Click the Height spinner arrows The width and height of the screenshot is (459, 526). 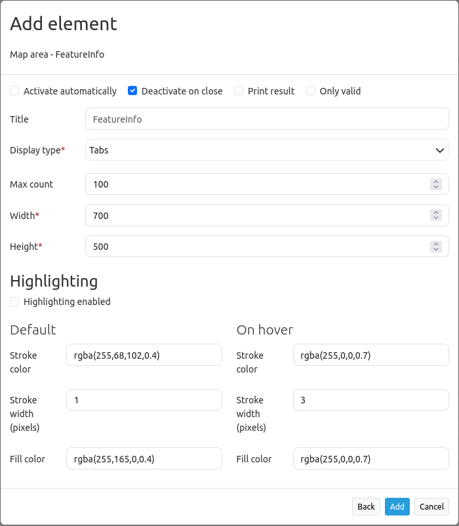435,247
